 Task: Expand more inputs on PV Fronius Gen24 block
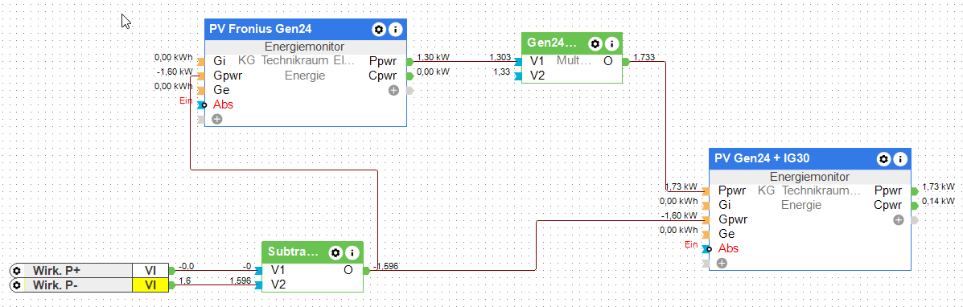coord(216,119)
